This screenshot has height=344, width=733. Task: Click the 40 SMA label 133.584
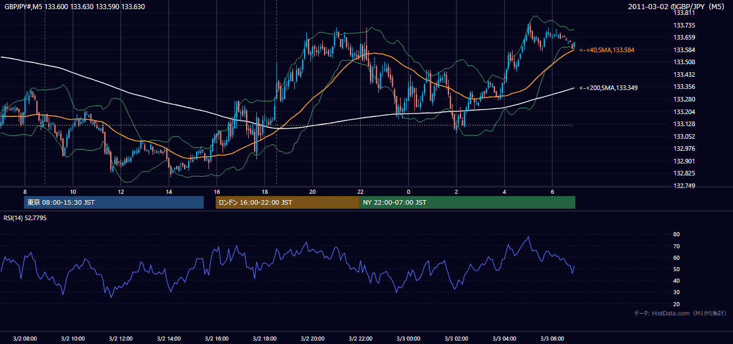tap(607, 50)
